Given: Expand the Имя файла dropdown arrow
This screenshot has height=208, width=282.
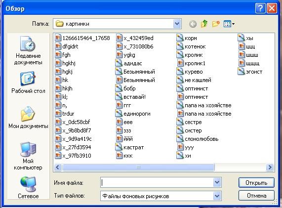Looking at the screenshot, I should point(217,182).
